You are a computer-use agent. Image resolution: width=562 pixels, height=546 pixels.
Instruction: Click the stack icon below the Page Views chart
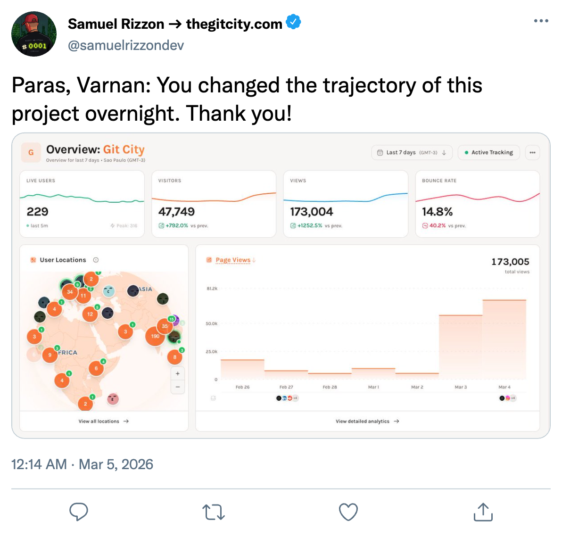[212, 397]
